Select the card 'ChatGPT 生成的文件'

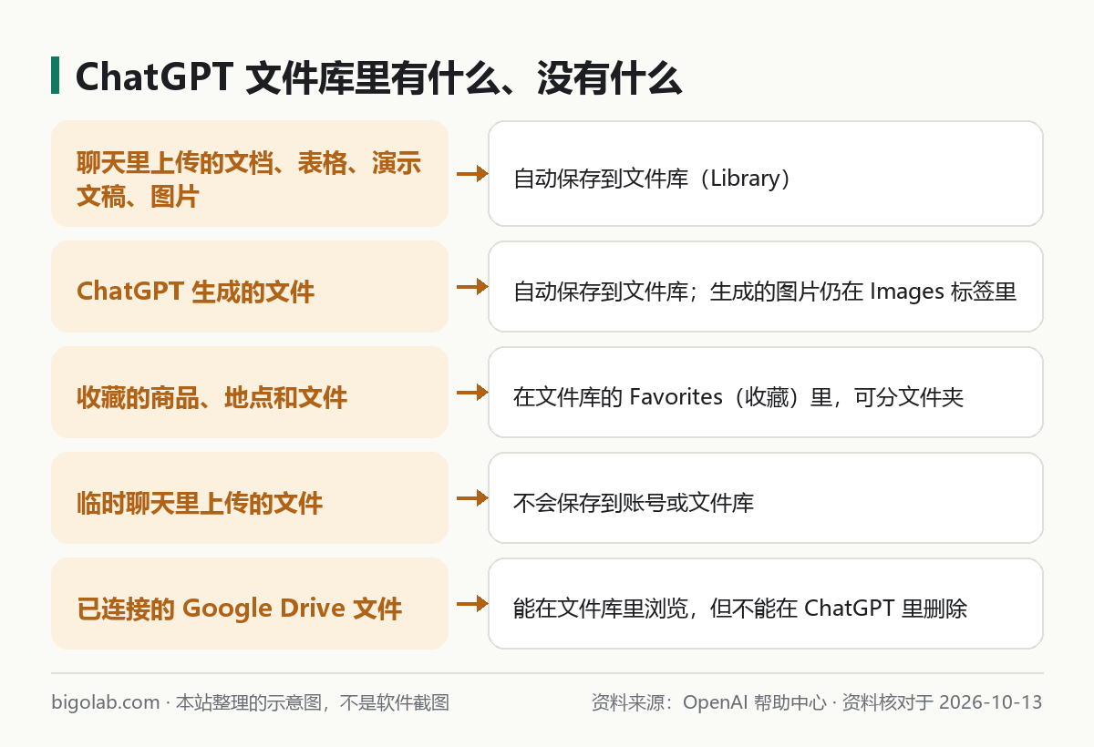tap(250, 286)
